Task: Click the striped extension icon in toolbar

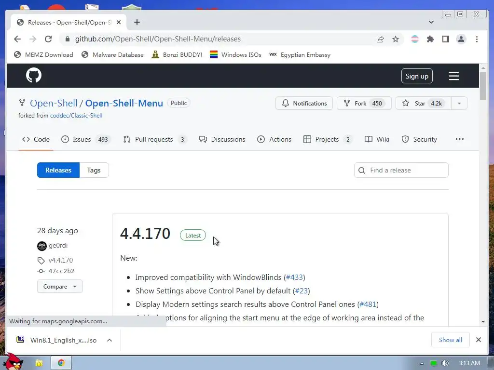Action: pos(414,39)
